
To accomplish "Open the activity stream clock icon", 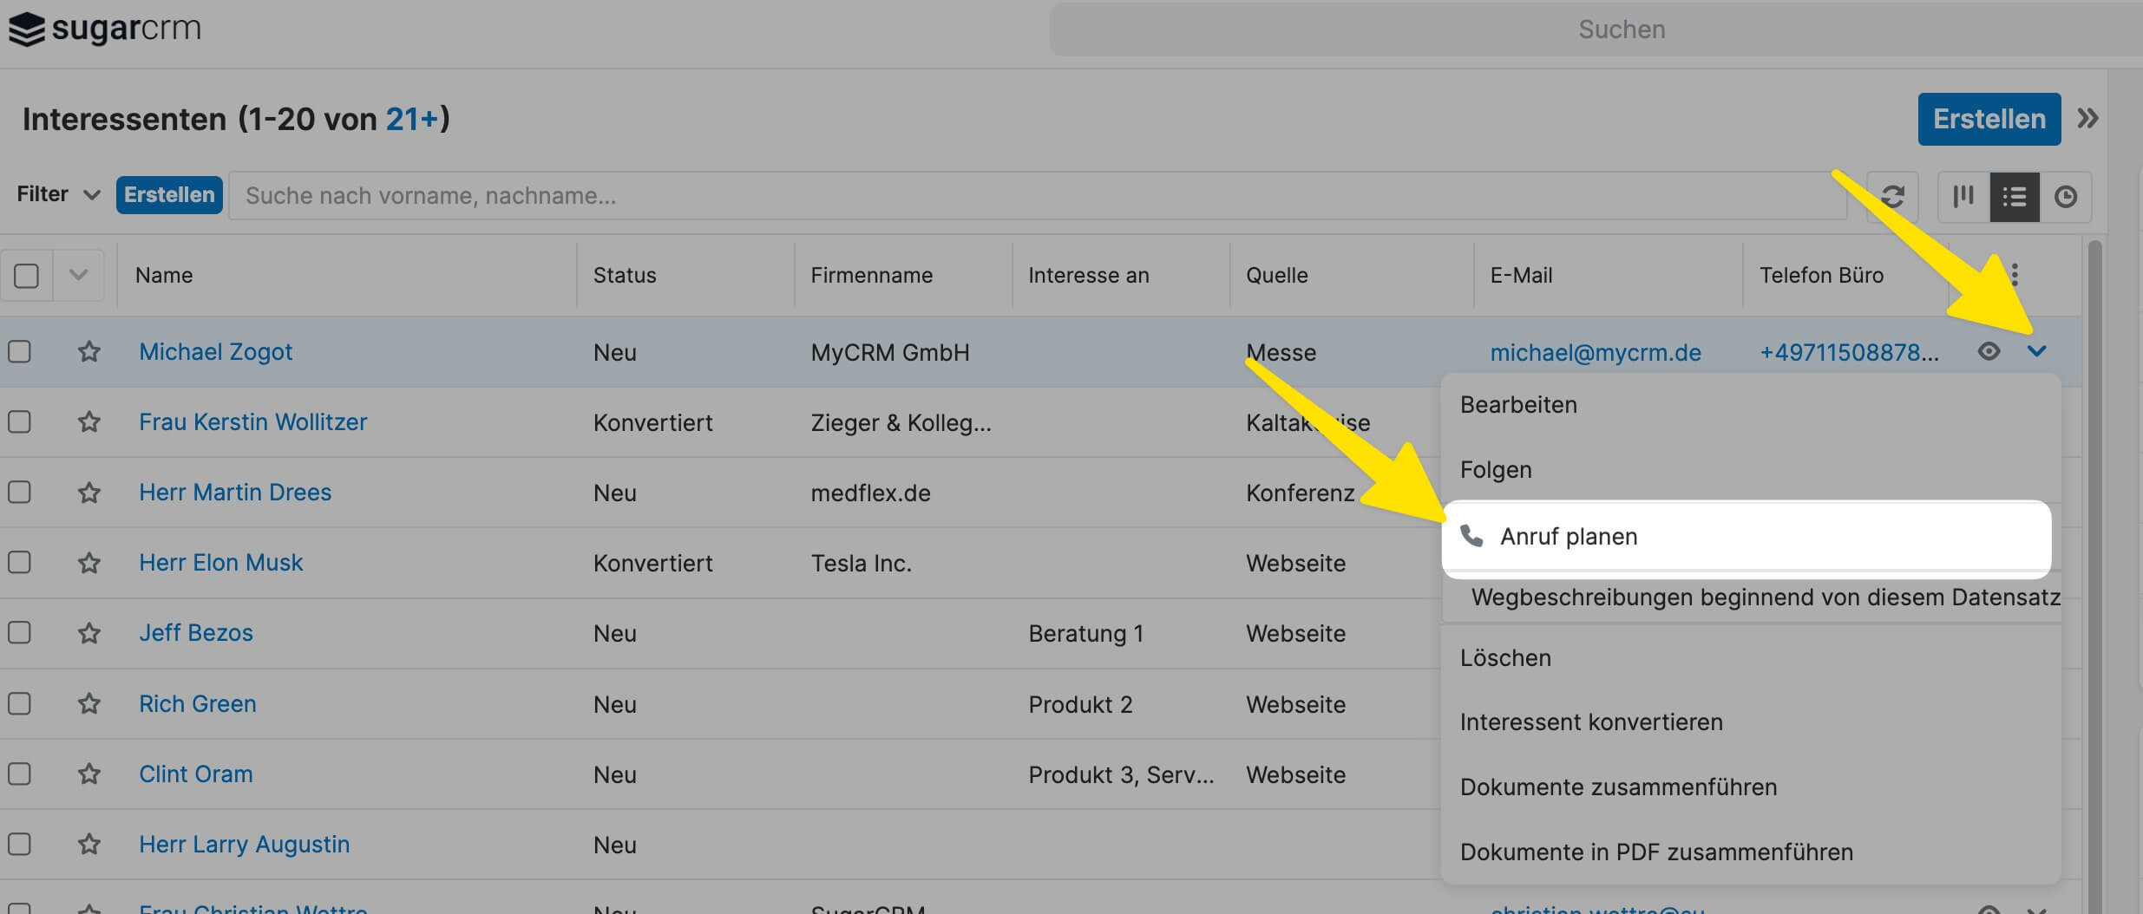I will pyautogui.click(x=2066, y=197).
